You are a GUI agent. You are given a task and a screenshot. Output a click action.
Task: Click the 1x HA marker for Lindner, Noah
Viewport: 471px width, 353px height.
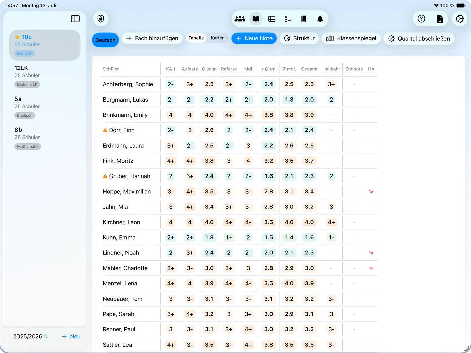371,253
